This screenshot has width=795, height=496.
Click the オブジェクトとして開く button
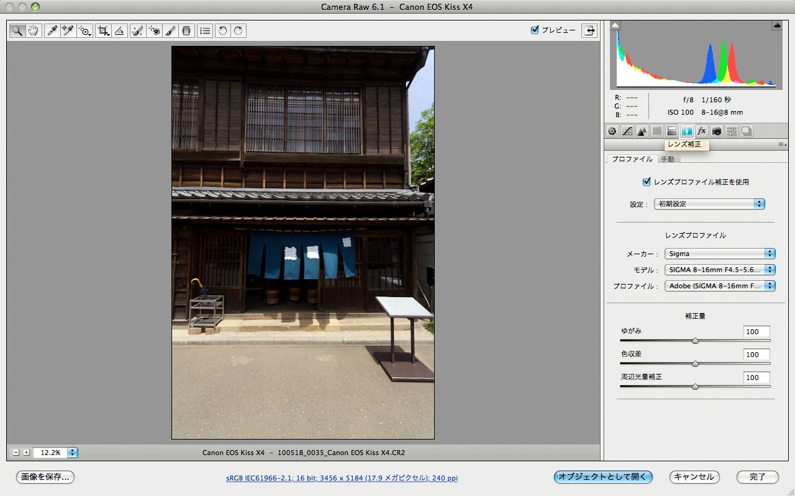point(603,477)
